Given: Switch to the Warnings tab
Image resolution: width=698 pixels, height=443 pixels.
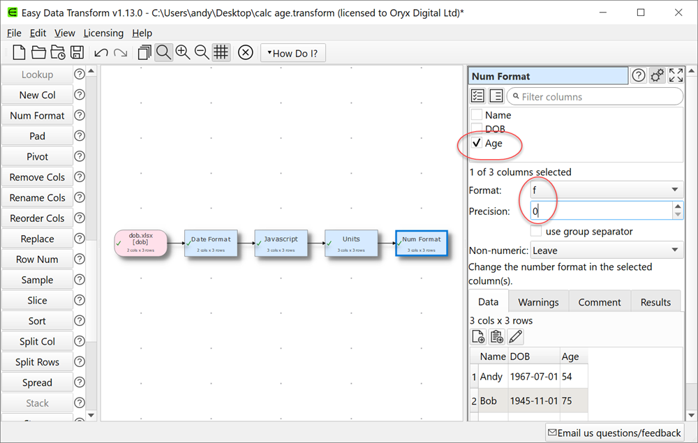Looking at the screenshot, I should click(x=538, y=301).
